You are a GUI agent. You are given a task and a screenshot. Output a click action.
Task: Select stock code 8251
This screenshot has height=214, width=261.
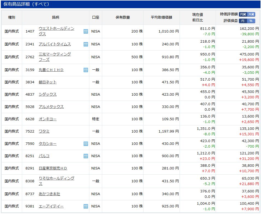30,156
